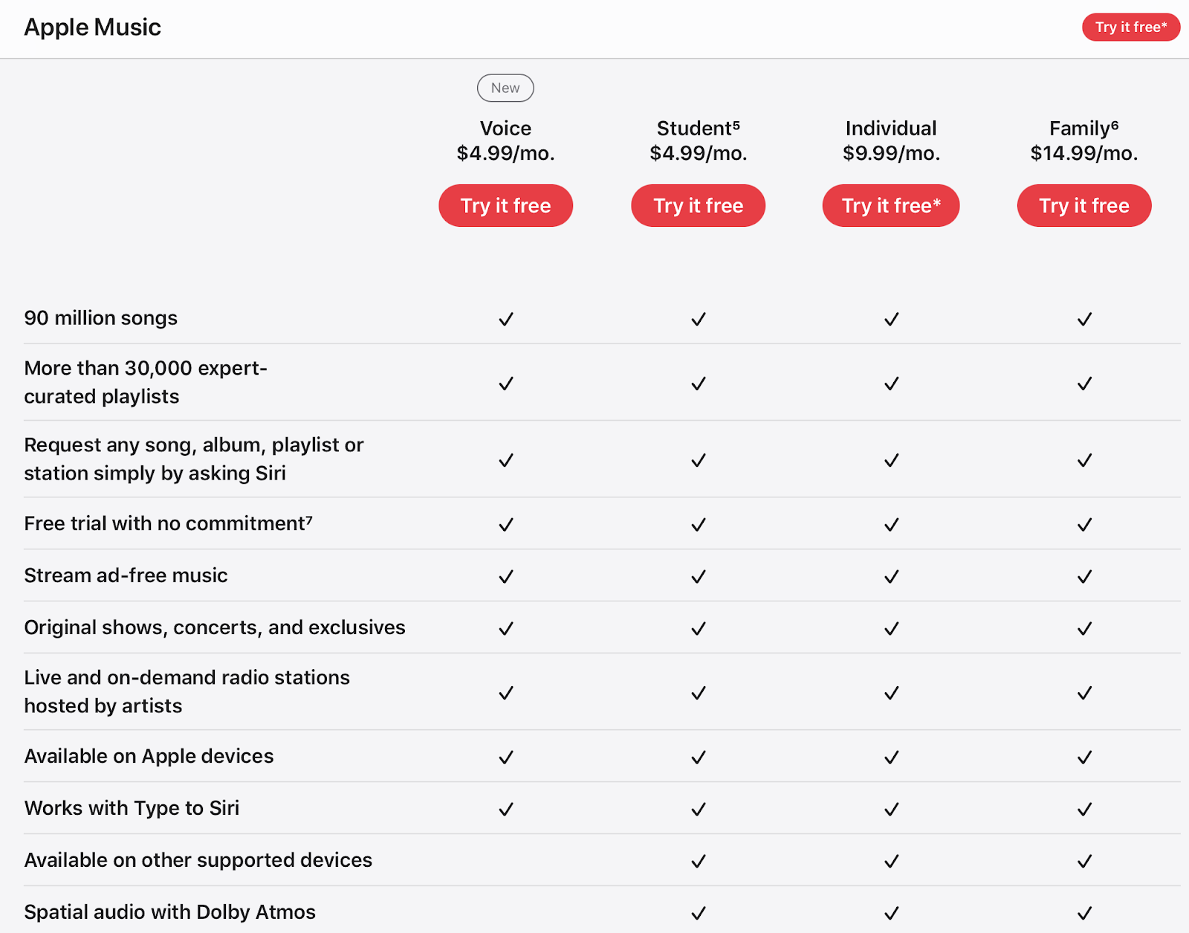The image size is (1189, 933).
Task: Click Try it free* under Individual plan
Action: [x=891, y=205]
